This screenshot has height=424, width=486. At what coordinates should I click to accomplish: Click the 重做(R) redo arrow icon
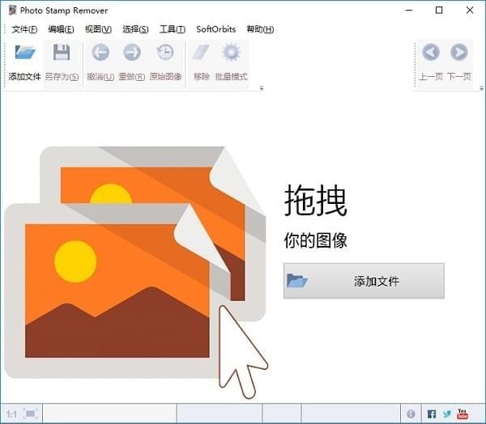point(132,53)
